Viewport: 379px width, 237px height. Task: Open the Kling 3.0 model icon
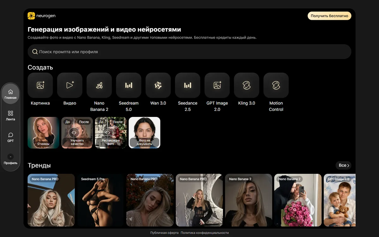[x=247, y=85]
